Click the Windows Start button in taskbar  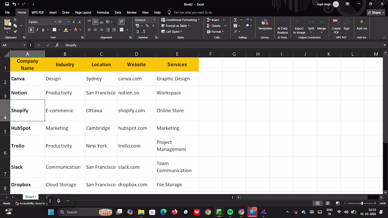[51, 212]
